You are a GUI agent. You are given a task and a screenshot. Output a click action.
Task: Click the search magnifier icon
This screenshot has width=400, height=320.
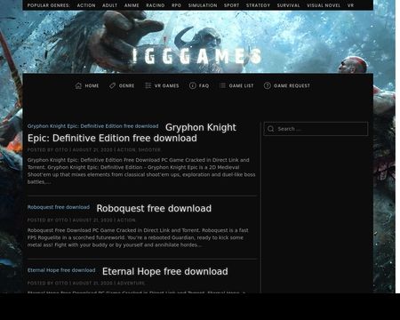click(270, 129)
